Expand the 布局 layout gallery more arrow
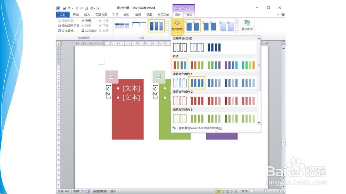Image resolution: width=346 pixels, height=194 pixels. 167,31
